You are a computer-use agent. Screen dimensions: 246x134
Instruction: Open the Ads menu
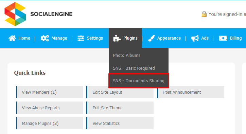[x=205, y=38]
